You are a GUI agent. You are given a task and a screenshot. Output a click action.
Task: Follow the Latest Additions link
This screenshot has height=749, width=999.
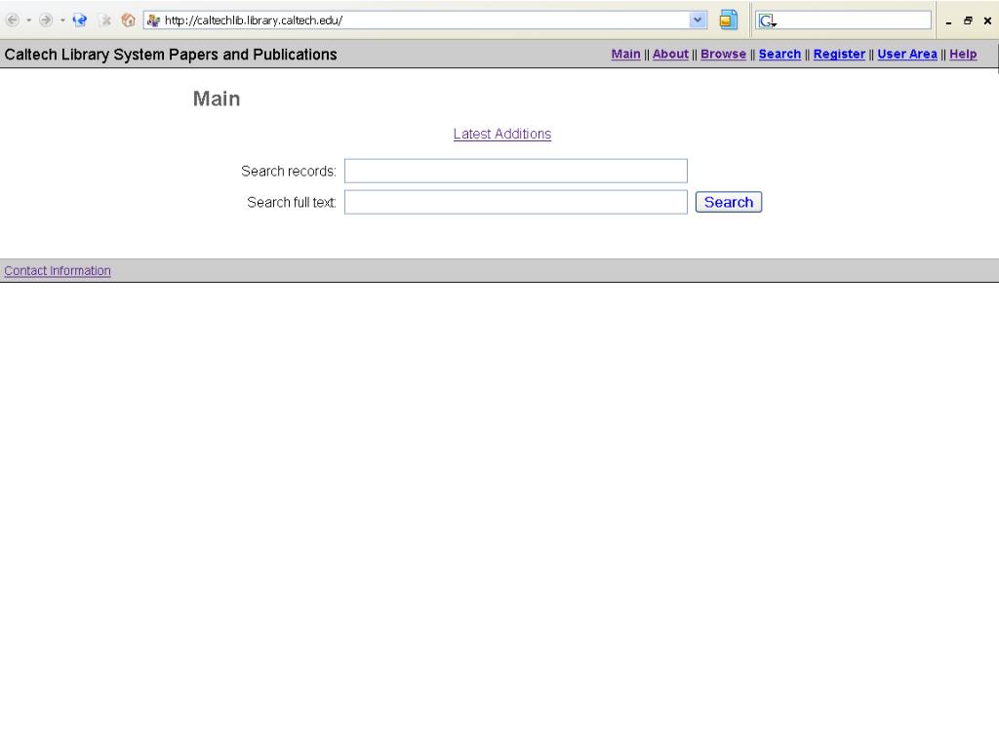pos(502,134)
